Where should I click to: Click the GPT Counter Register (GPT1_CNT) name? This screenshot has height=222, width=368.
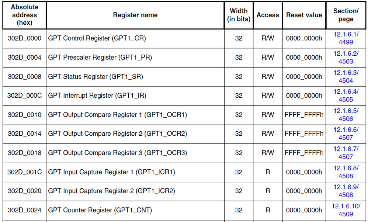(100, 210)
